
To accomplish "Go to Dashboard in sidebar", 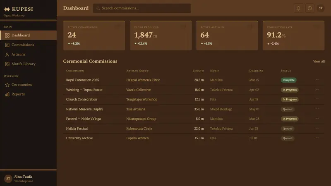I will tap(28, 35).
